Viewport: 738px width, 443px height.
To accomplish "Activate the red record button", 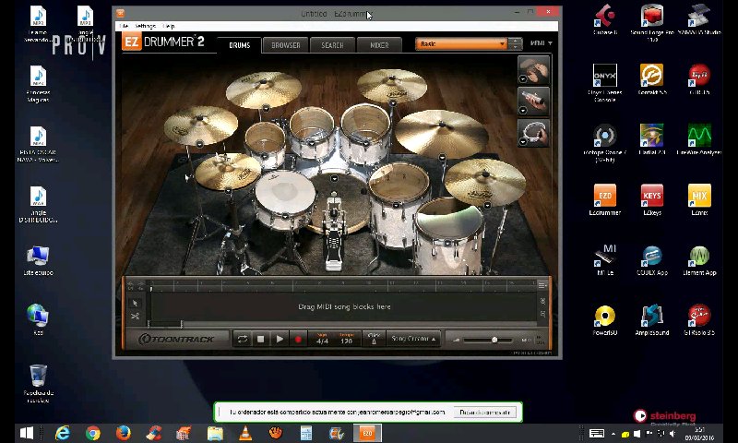I will click(x=298, y=339).
